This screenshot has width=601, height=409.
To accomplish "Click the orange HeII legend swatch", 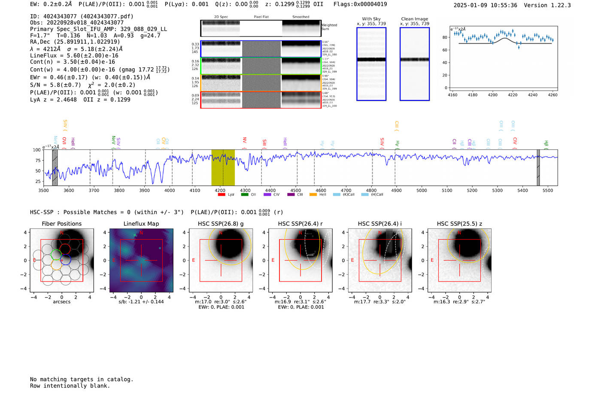I will tap(313, 194).
